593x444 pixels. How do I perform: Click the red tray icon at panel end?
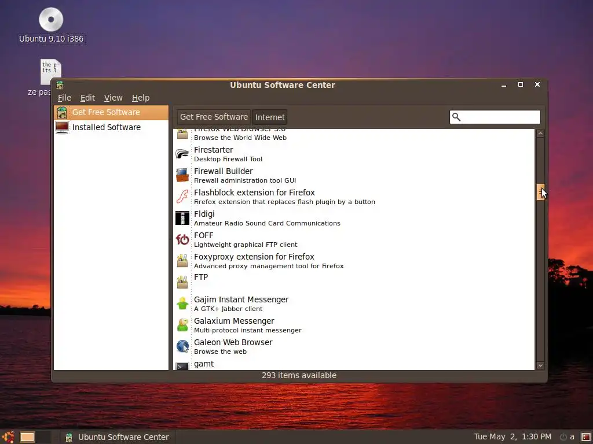[586, 437]
